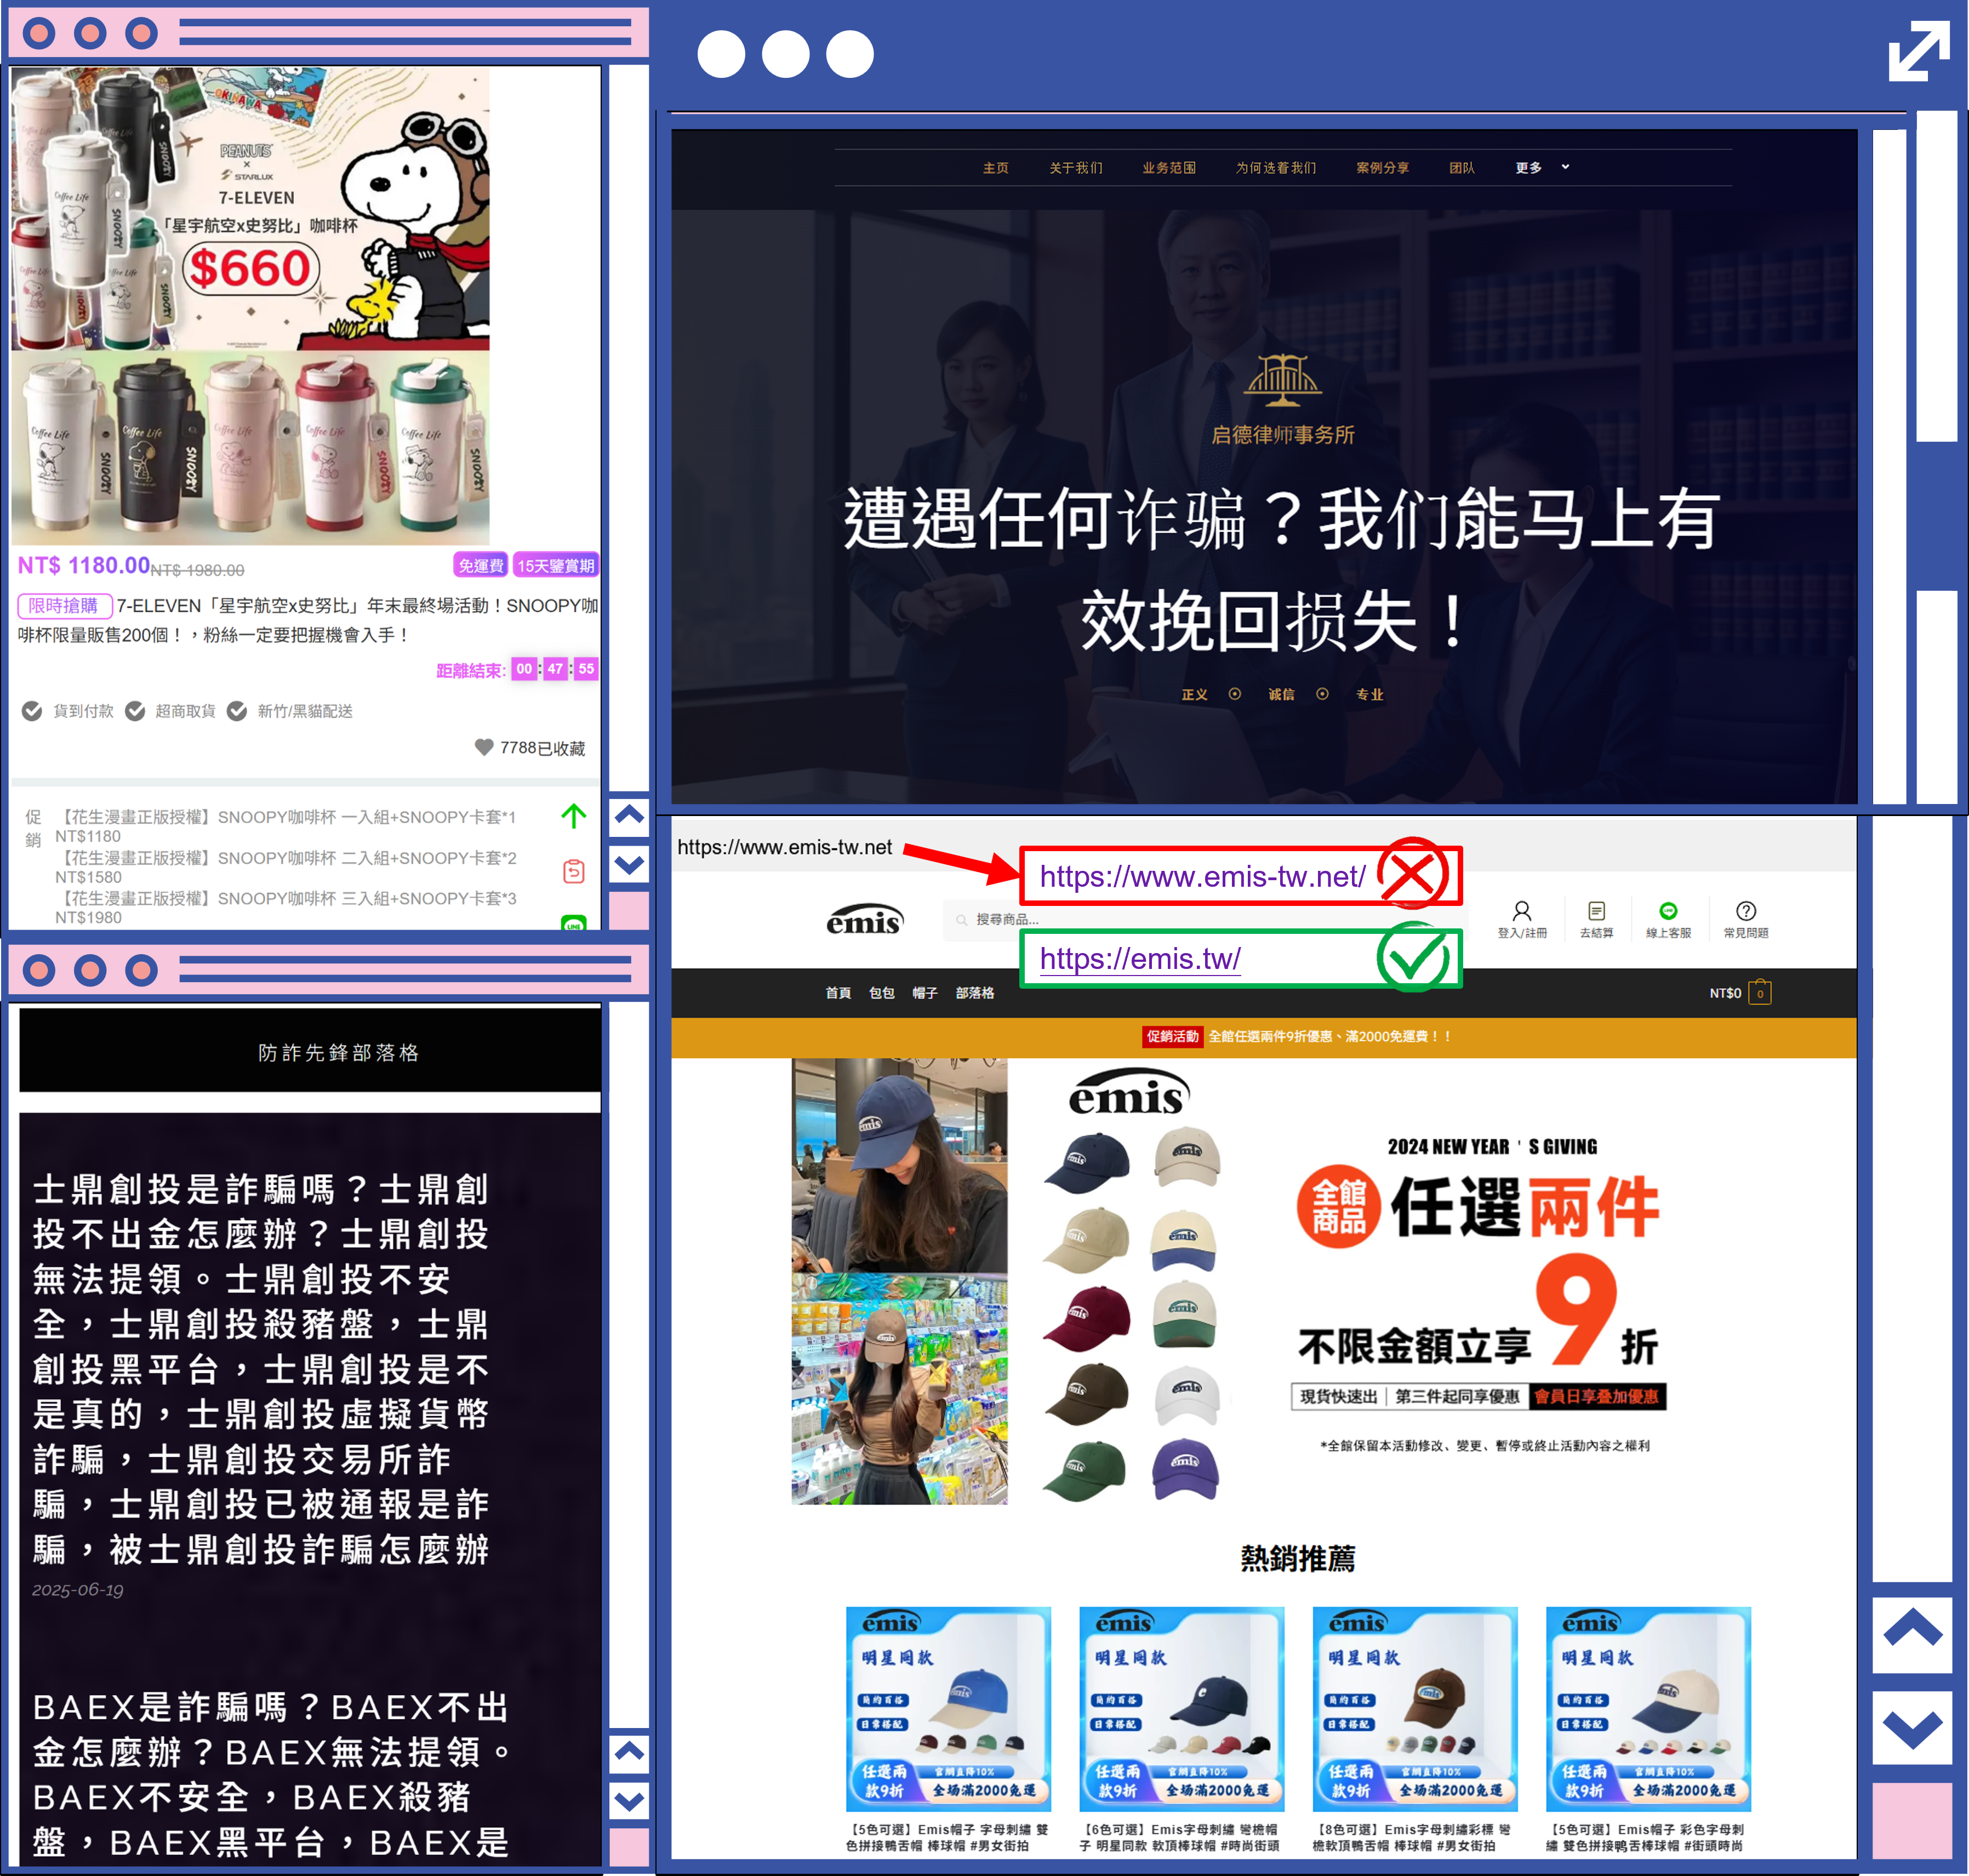Open 团队 menu item
The height and width of the screenshot is (1876, 1969).
(x=1461, y=167)
